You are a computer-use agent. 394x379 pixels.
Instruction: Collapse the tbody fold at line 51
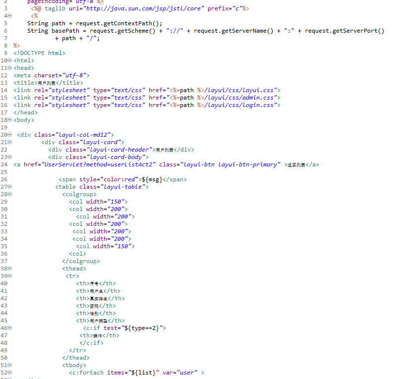10,365
